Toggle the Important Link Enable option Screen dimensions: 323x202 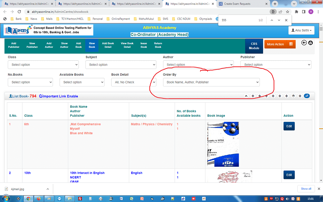coord(59,96)
